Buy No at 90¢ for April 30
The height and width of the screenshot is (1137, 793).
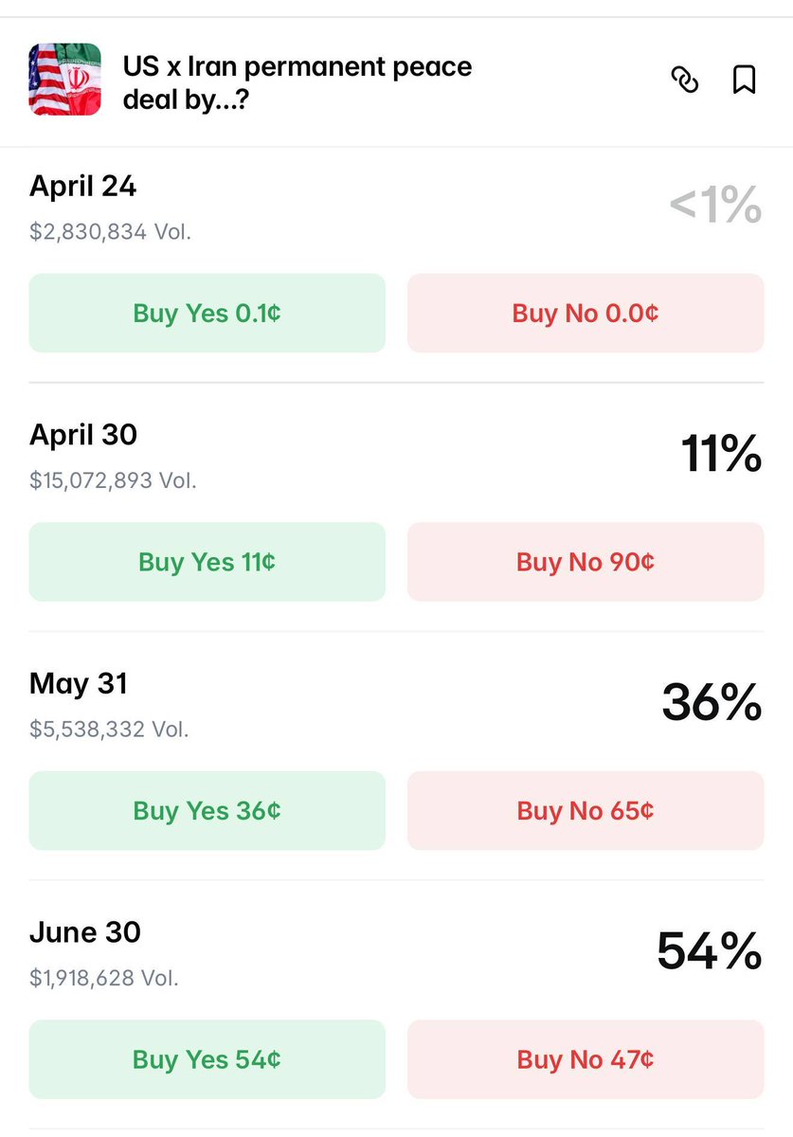(586, 562)
